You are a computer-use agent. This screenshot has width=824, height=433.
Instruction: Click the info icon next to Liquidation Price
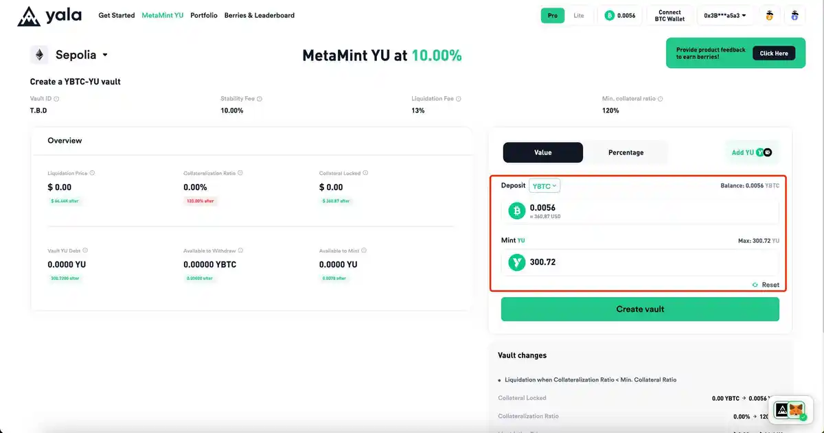coord(92,173)
